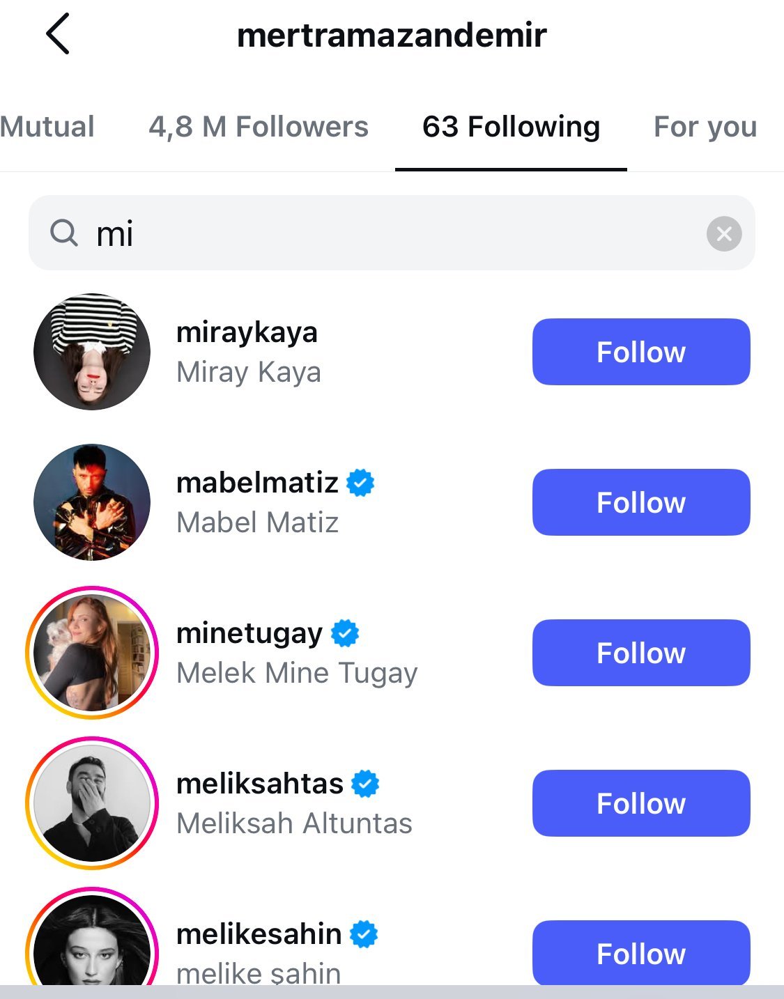This screenshot has width=784, height=999.
Task: Switch to the Mutual tab
Action: [x=47, y=127]
